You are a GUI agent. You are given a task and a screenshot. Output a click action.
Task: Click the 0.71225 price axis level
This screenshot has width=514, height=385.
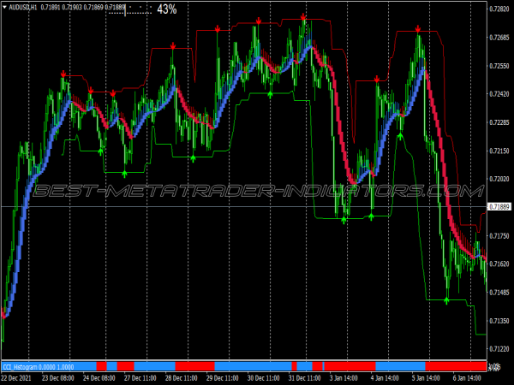[x=499, y=348]
